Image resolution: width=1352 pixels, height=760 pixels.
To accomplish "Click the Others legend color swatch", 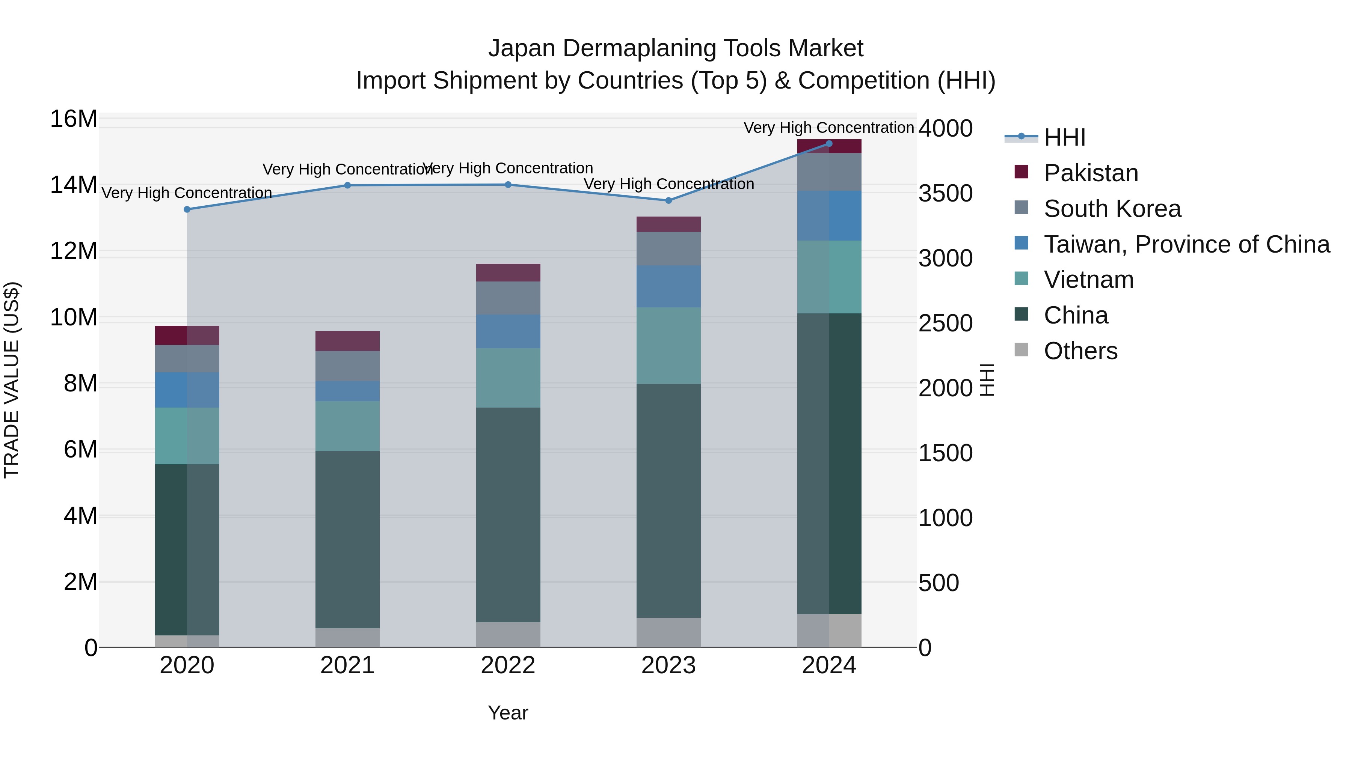I will 1022,349.
